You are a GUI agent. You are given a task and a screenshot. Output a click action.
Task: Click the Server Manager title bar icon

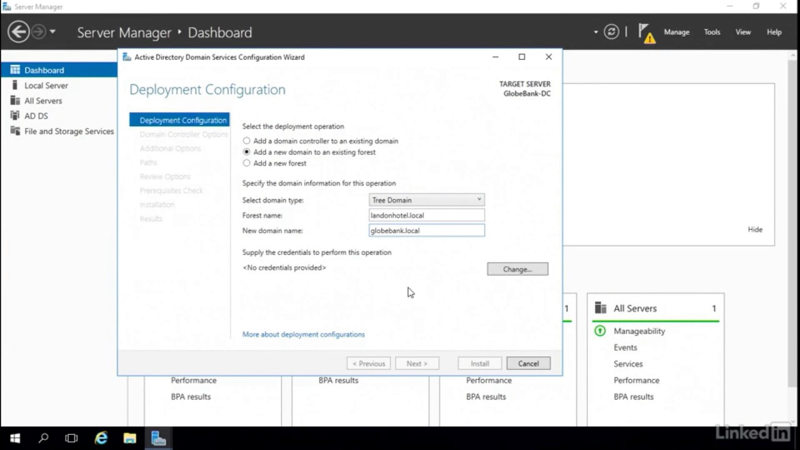6,6
